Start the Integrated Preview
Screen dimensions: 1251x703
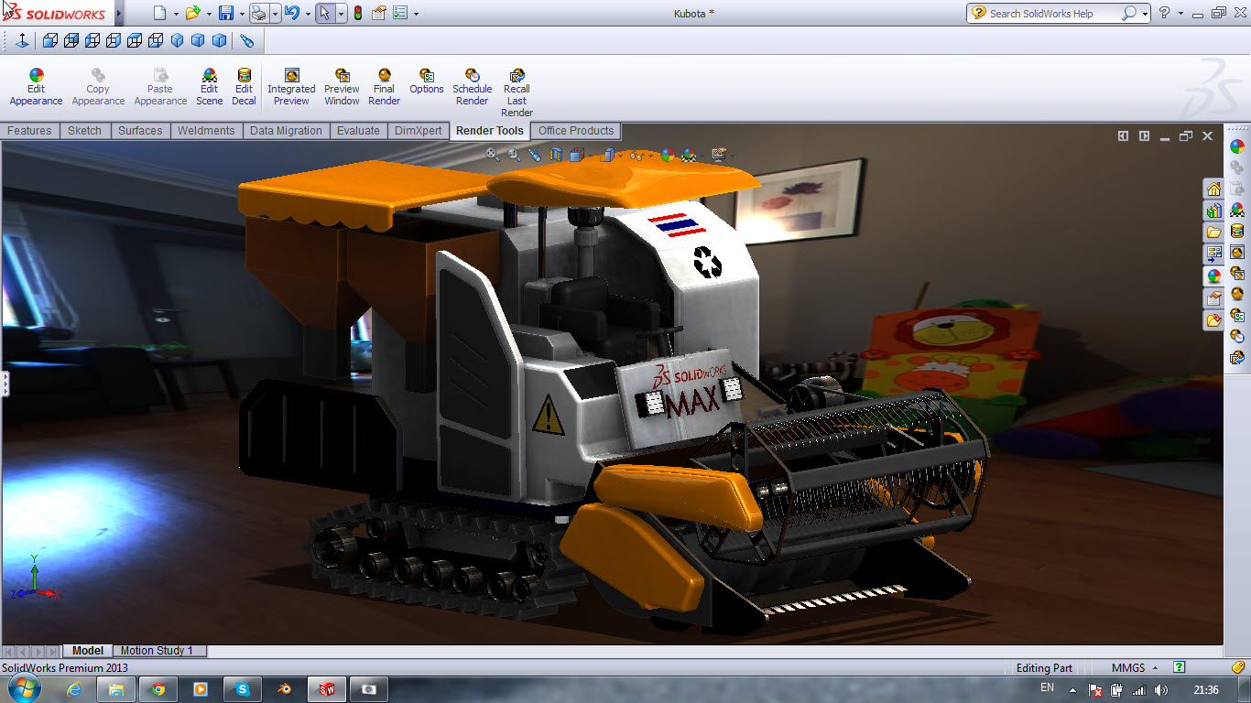[x=291, y=87]
